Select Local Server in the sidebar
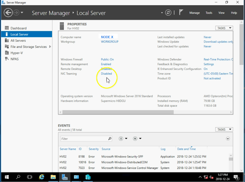 coord(26,34)
